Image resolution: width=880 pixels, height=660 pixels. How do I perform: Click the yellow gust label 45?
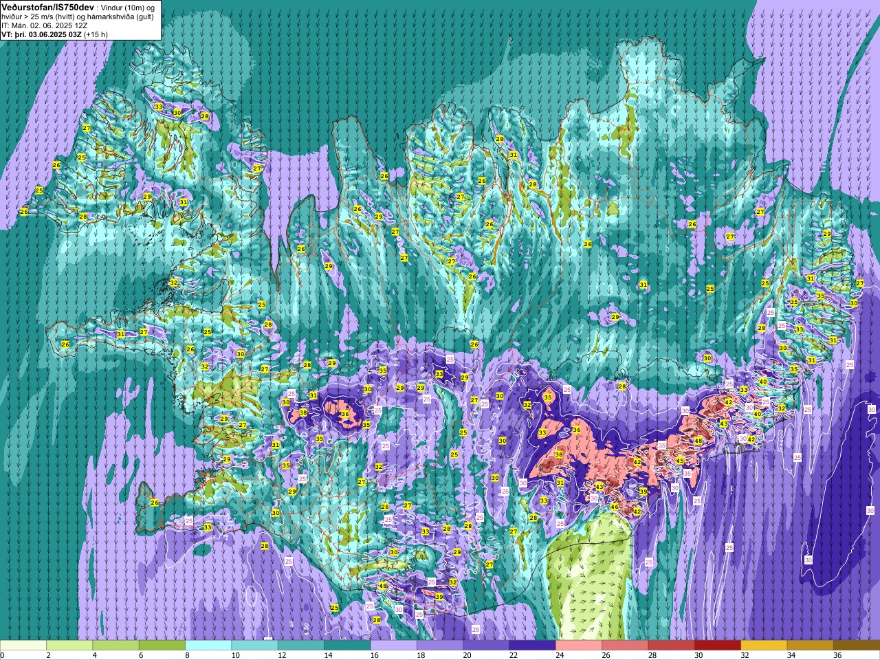680,461
